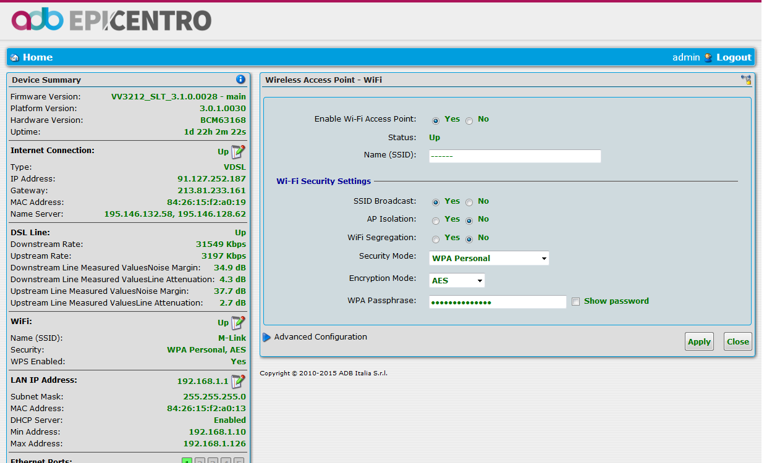This screenshot has width=772, height=463.
Task: Click the copyright ADB Italia text
Action: pyautogui.click(x=324, y=373)
